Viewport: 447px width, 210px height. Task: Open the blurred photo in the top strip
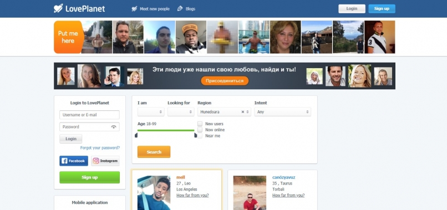(x=222, y=37)
